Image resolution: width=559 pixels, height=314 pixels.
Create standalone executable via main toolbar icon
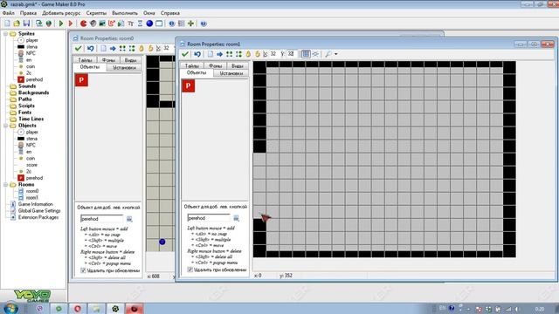[x=38, y=24]
